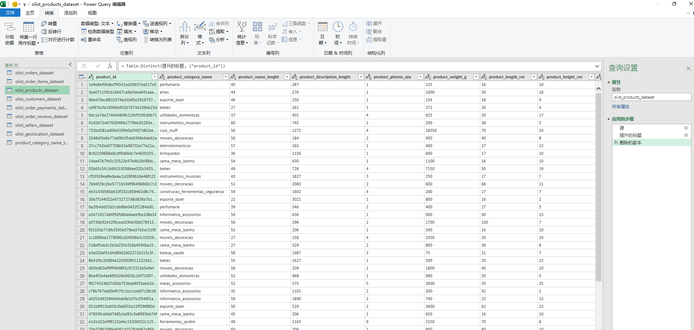Click the 'cool_stuff' cell in row 7
Screen dimensions: 694x330
(x=194, y=130)
